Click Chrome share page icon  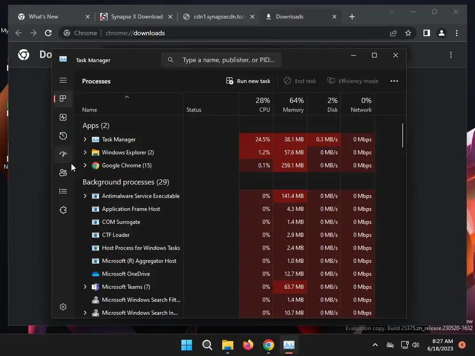click(393, 33)
